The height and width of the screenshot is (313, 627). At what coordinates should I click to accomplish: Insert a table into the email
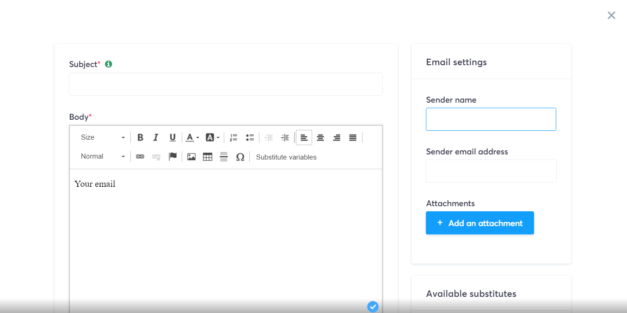(x=207, y=157)
